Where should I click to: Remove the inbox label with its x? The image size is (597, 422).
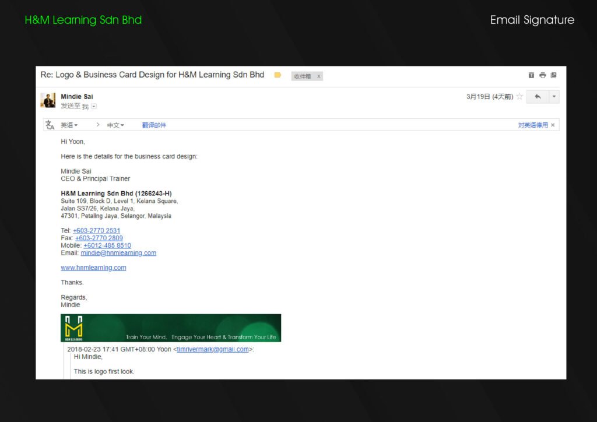319,76
